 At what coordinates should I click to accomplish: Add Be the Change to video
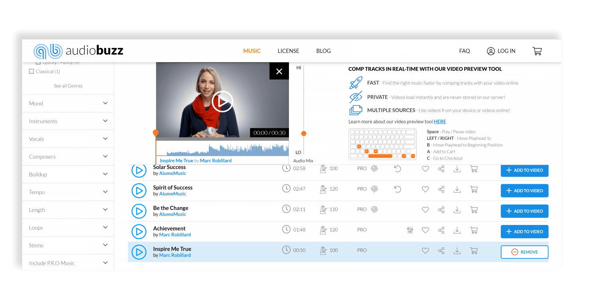[x=525, y=211]
